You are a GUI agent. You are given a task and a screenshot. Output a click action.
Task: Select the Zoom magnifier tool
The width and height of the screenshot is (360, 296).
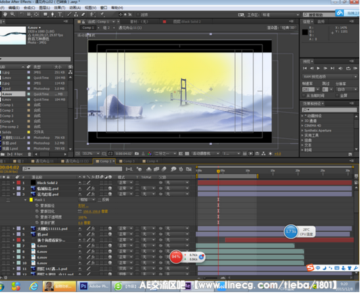coord(12,14)
